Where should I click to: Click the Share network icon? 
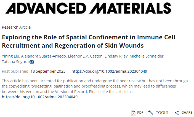(177, 113)
